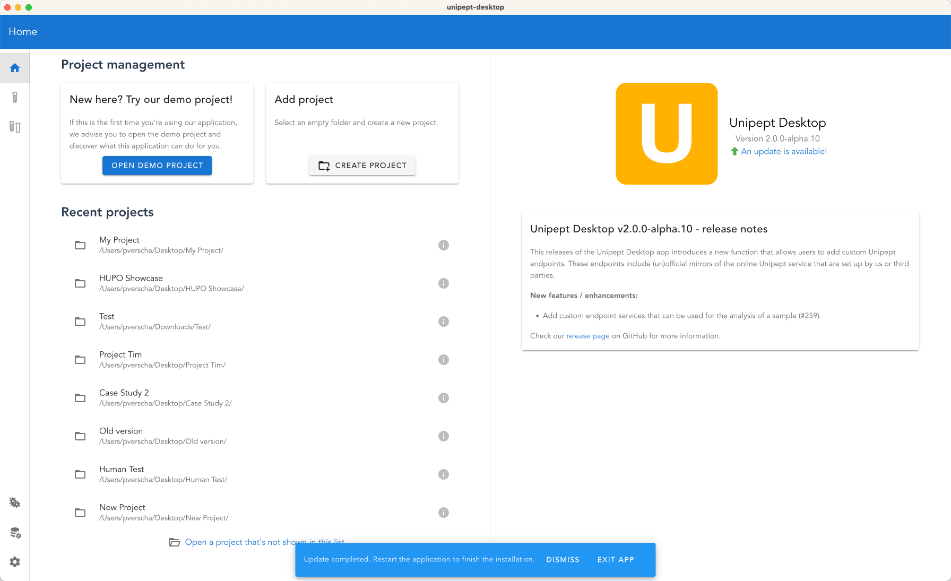Show info for the New Project entry

(444, 512)
